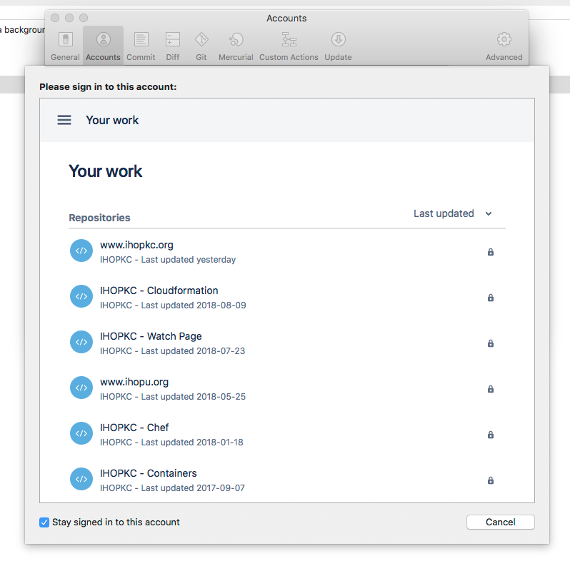Image resolution: width=570 pixels, height=566 pixels.
Task: Click 'Last updated 2018-05-25' subtitle
Action: 194,397
